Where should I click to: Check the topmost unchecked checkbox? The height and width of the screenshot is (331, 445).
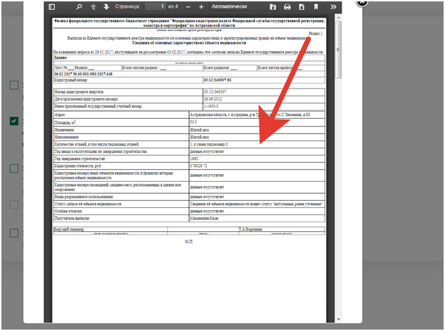coord(13,86)
